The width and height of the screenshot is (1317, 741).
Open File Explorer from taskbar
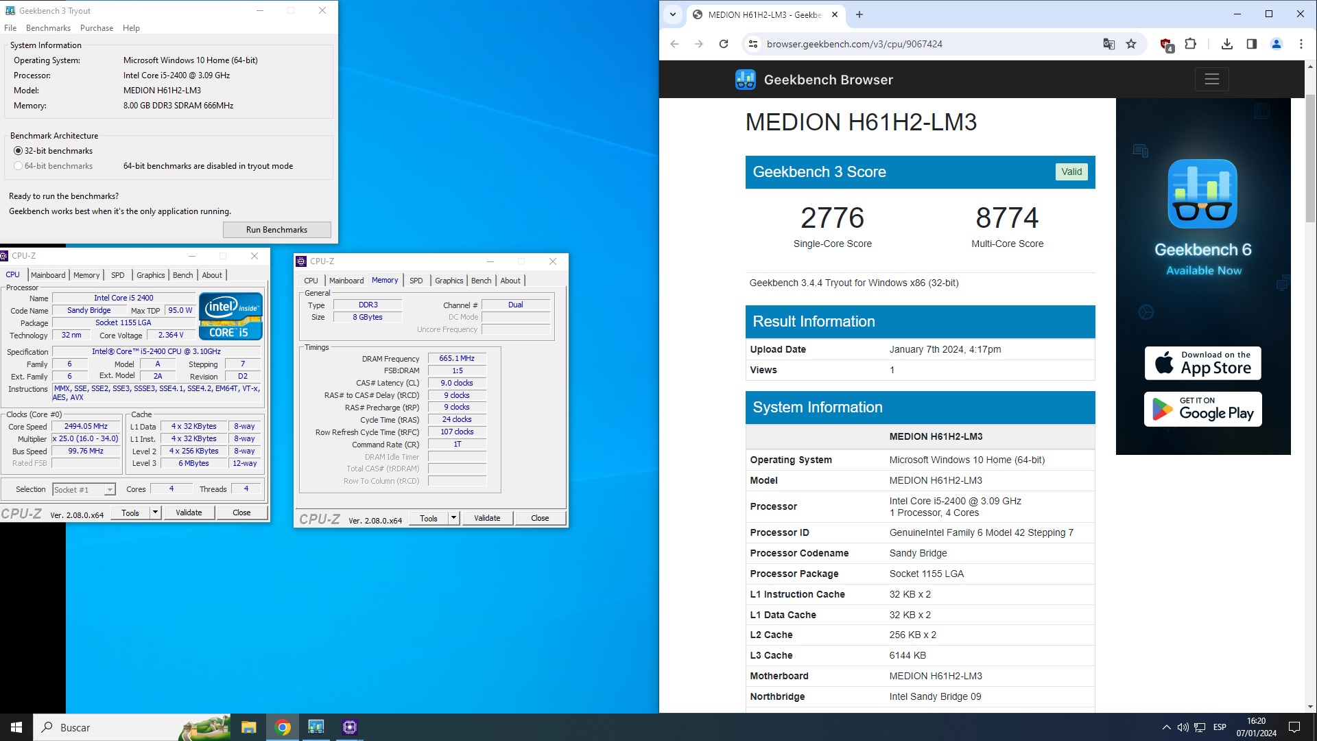pos(248,727)
